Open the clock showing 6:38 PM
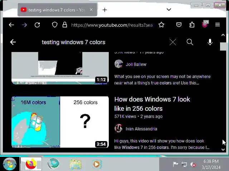The width and height of the screenshot is (229, 171). tap(211, 164)
